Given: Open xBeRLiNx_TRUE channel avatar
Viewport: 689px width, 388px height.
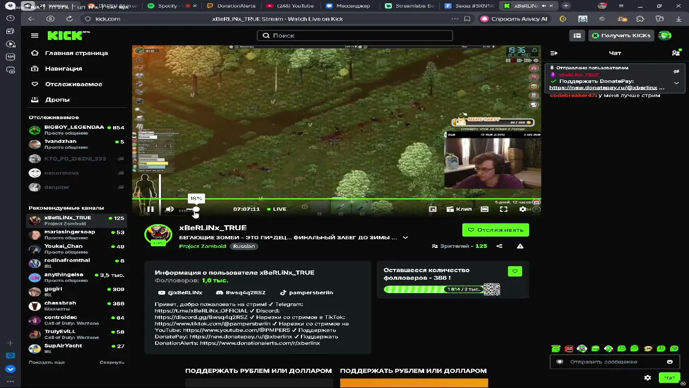Looking at the screenshot, I should [x=158, y=234].
